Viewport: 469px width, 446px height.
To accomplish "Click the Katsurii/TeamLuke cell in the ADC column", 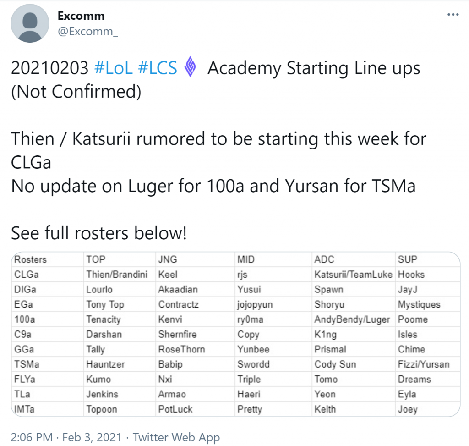I will coord(353,274).
